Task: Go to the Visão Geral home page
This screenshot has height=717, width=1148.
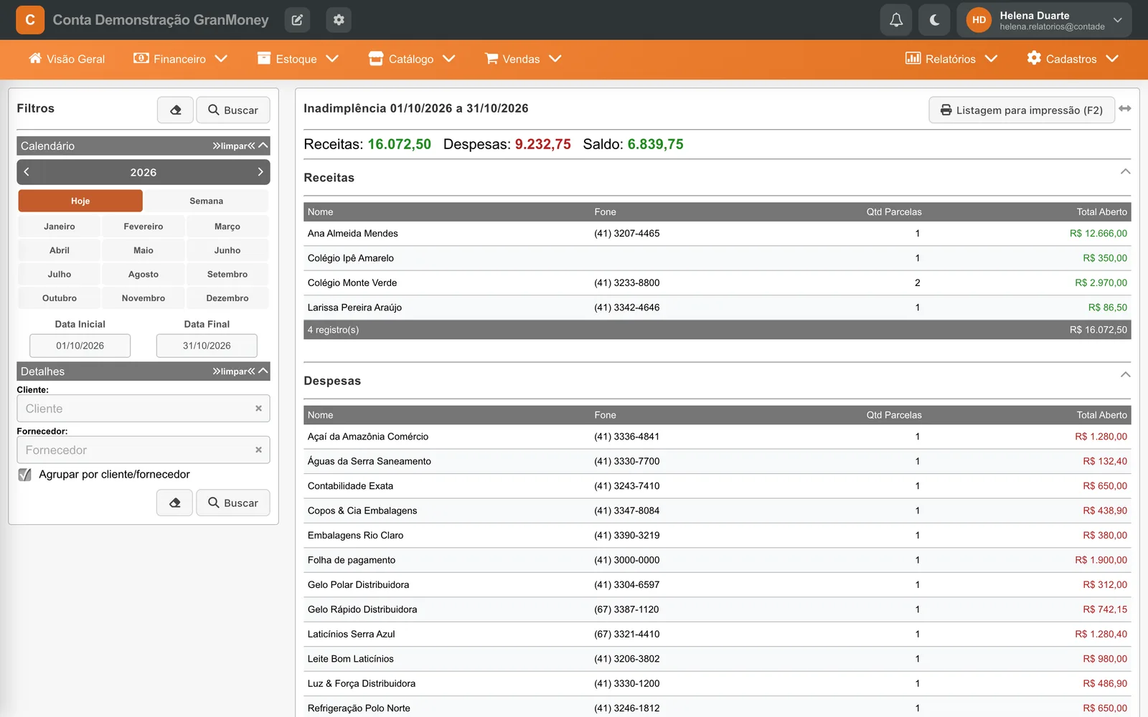Action: 67,59
